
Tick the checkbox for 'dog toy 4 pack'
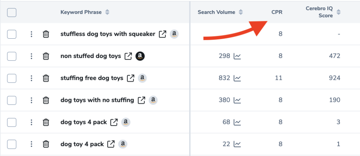click(12, 144)
